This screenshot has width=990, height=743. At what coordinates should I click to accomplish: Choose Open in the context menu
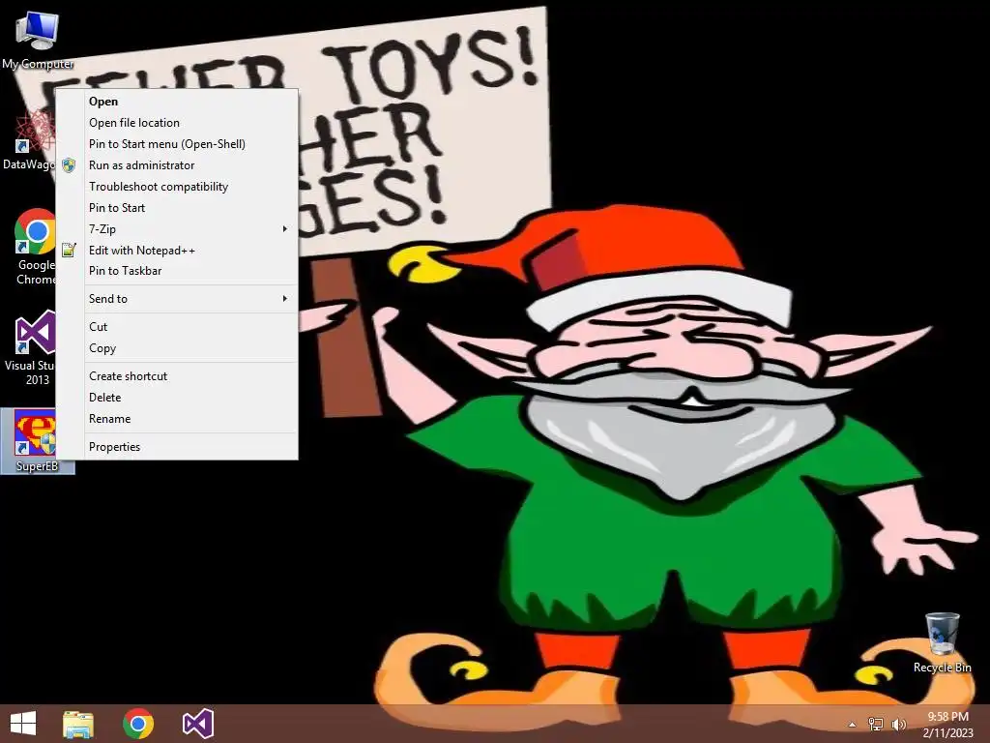177,101
